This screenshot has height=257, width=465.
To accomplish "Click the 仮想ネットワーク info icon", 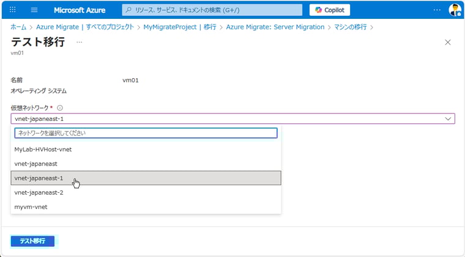I will click(x=59, y=107).
